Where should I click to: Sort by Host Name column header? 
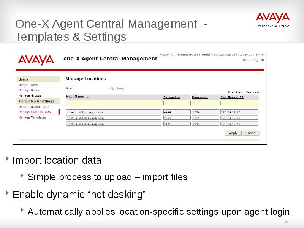pos(75,97)
